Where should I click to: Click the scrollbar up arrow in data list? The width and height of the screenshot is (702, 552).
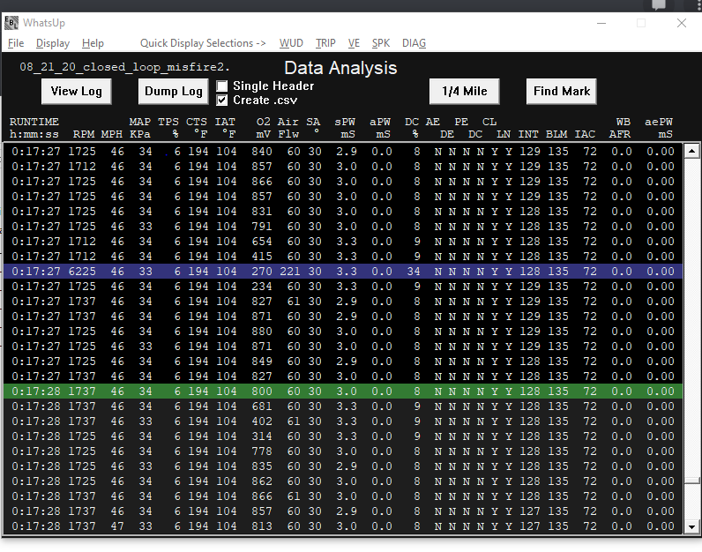coord(691,151)
